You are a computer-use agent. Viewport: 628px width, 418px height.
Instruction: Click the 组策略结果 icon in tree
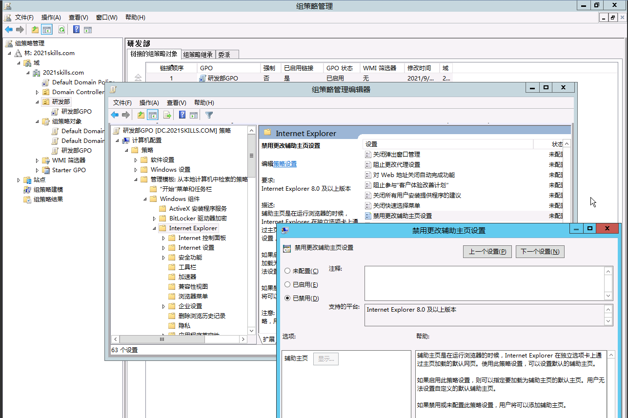(27, 199)
